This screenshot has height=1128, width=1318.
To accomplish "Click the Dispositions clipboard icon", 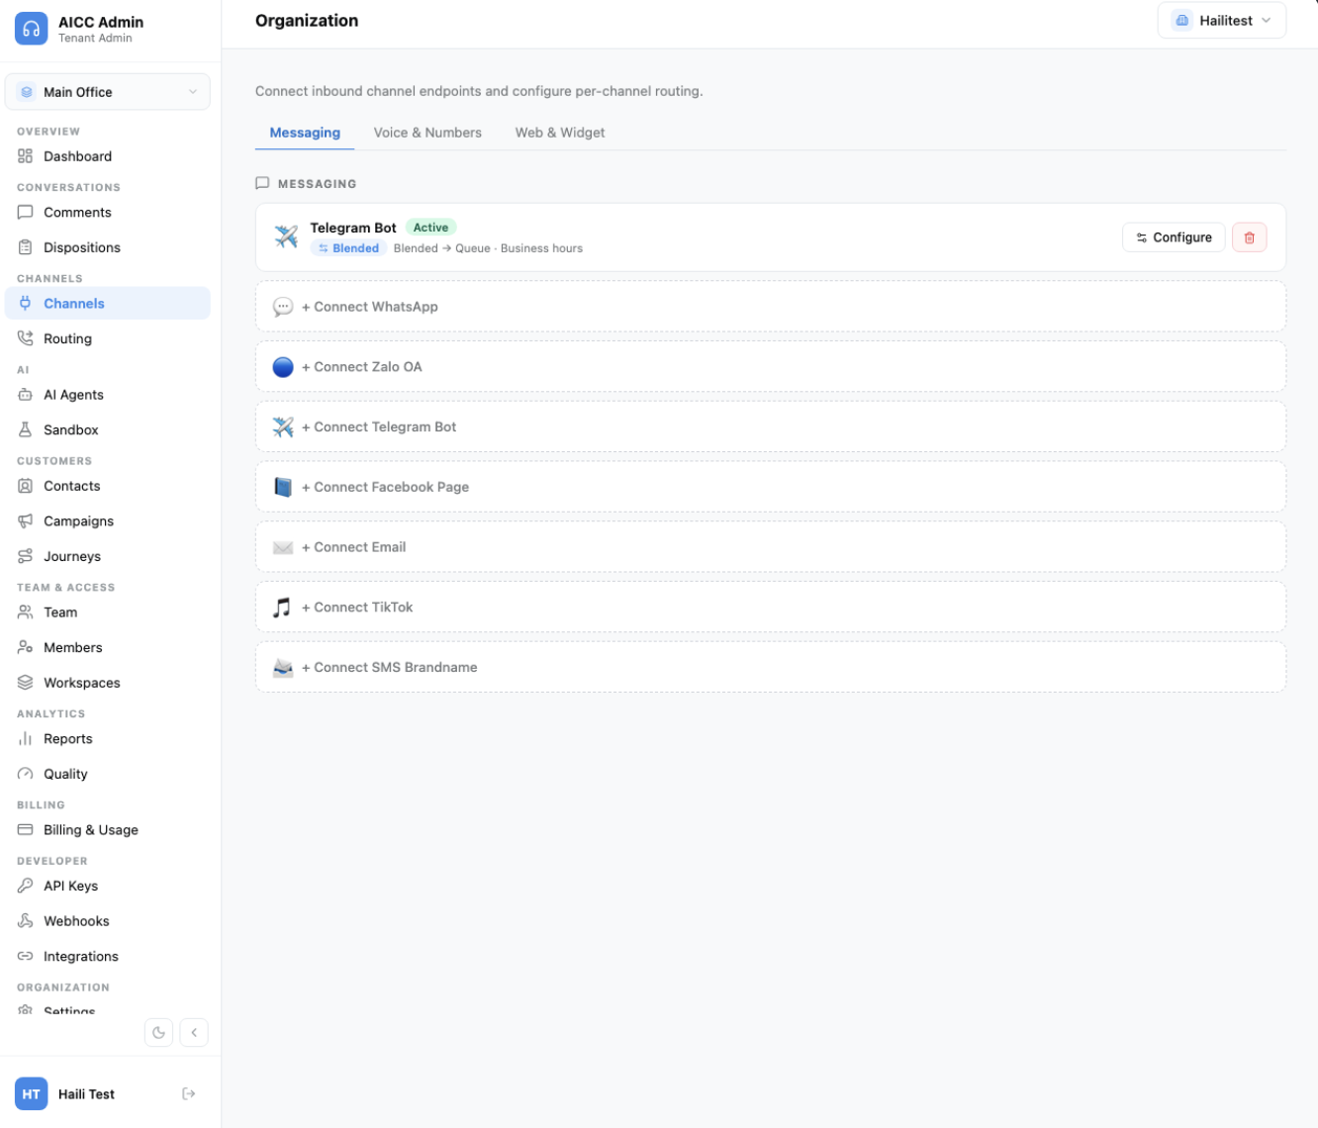I will [x=26, y=247].
